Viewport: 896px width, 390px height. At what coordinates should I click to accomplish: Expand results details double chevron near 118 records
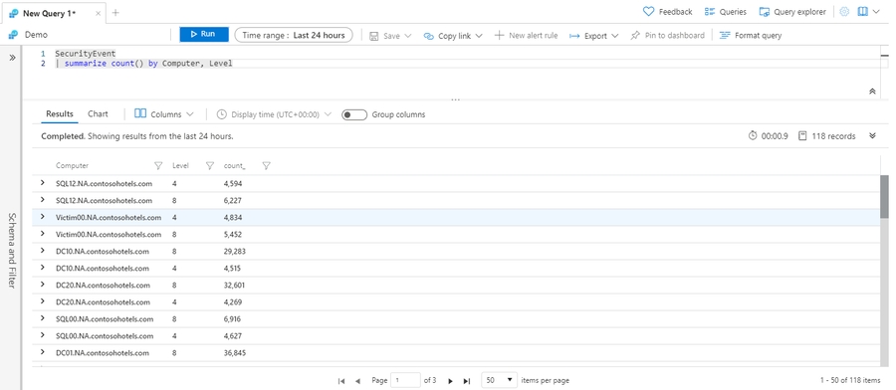point(872,136)
